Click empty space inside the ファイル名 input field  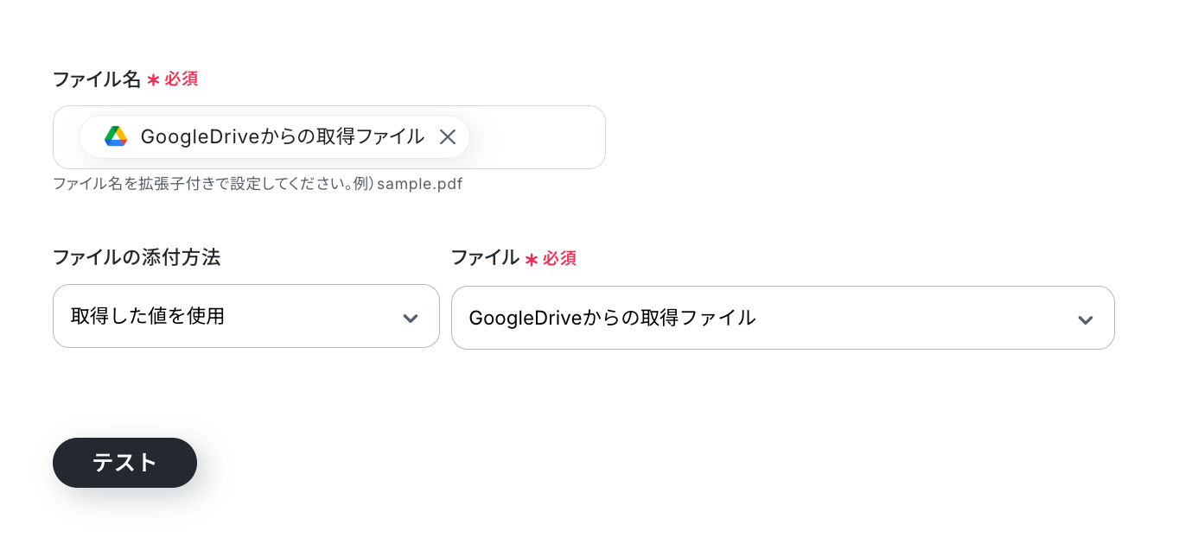tap(536, 137)
